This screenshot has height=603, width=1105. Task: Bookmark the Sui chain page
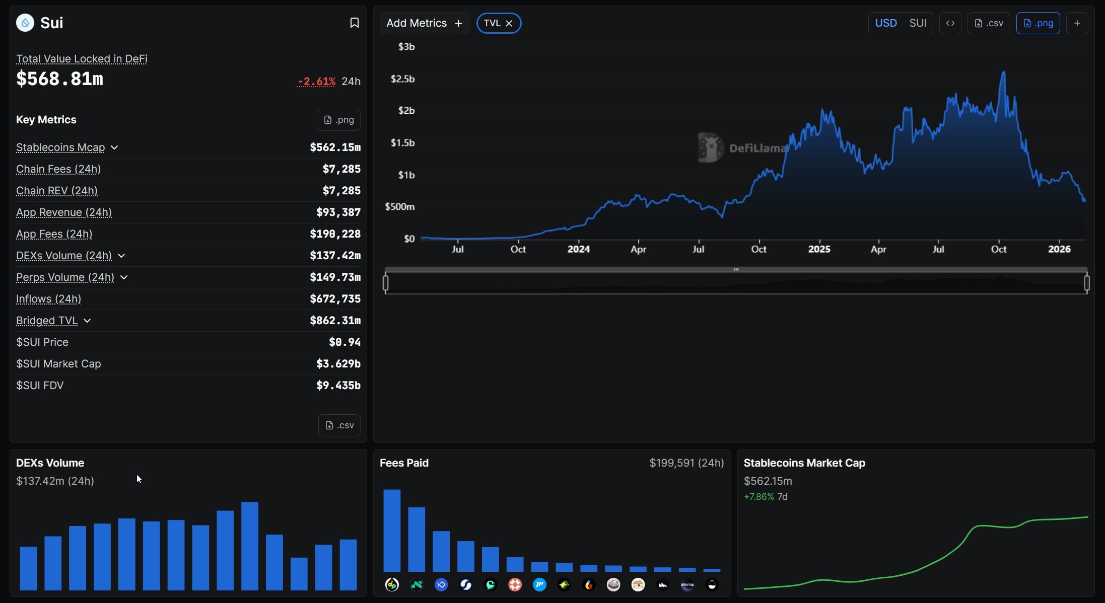(x=354, y=23)
